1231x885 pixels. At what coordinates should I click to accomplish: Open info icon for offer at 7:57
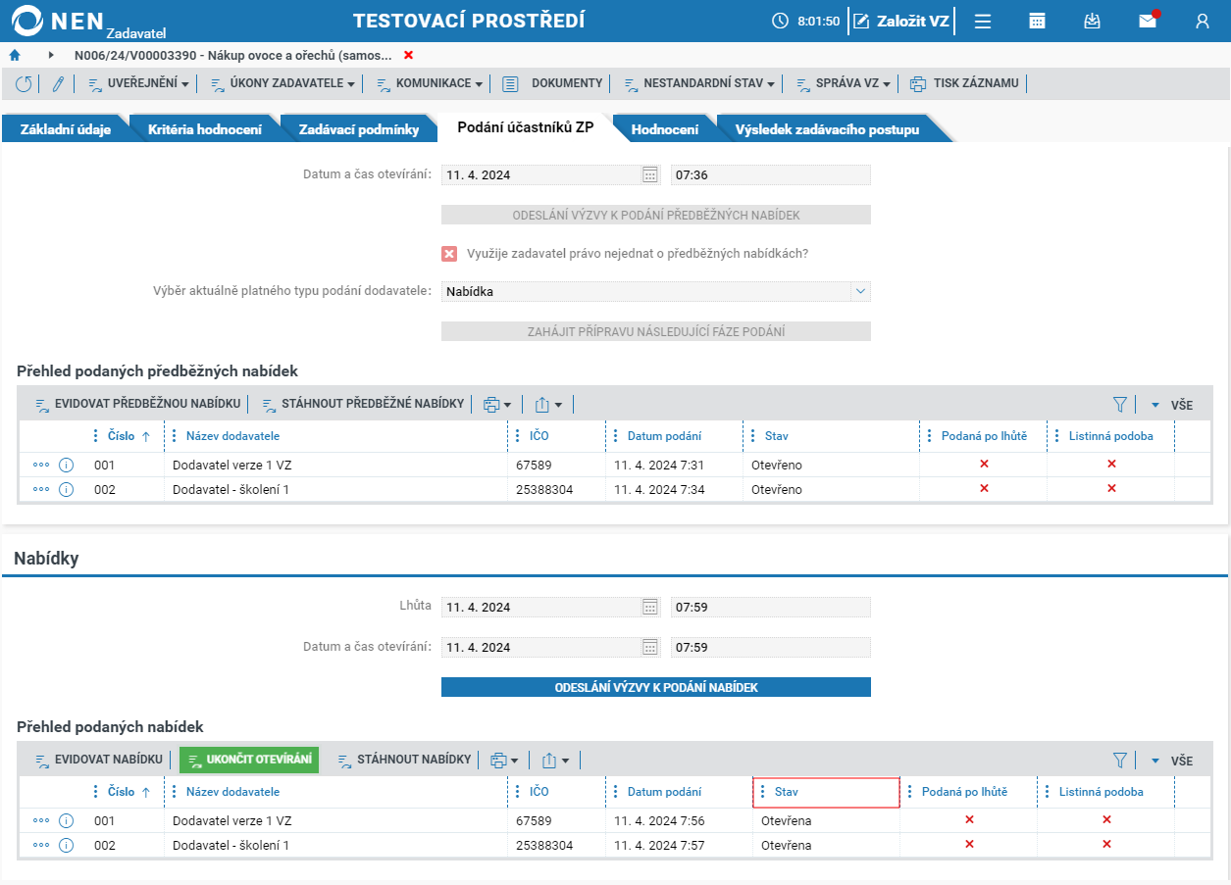[67, 845]
